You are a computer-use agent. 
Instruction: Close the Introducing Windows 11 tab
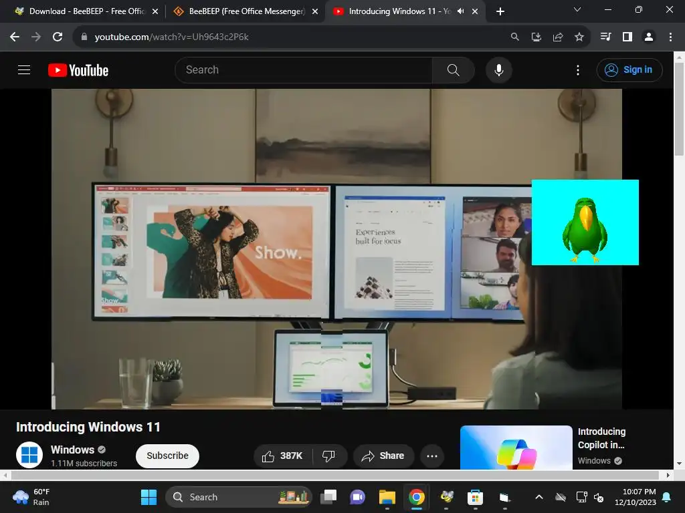click(475, 11)
